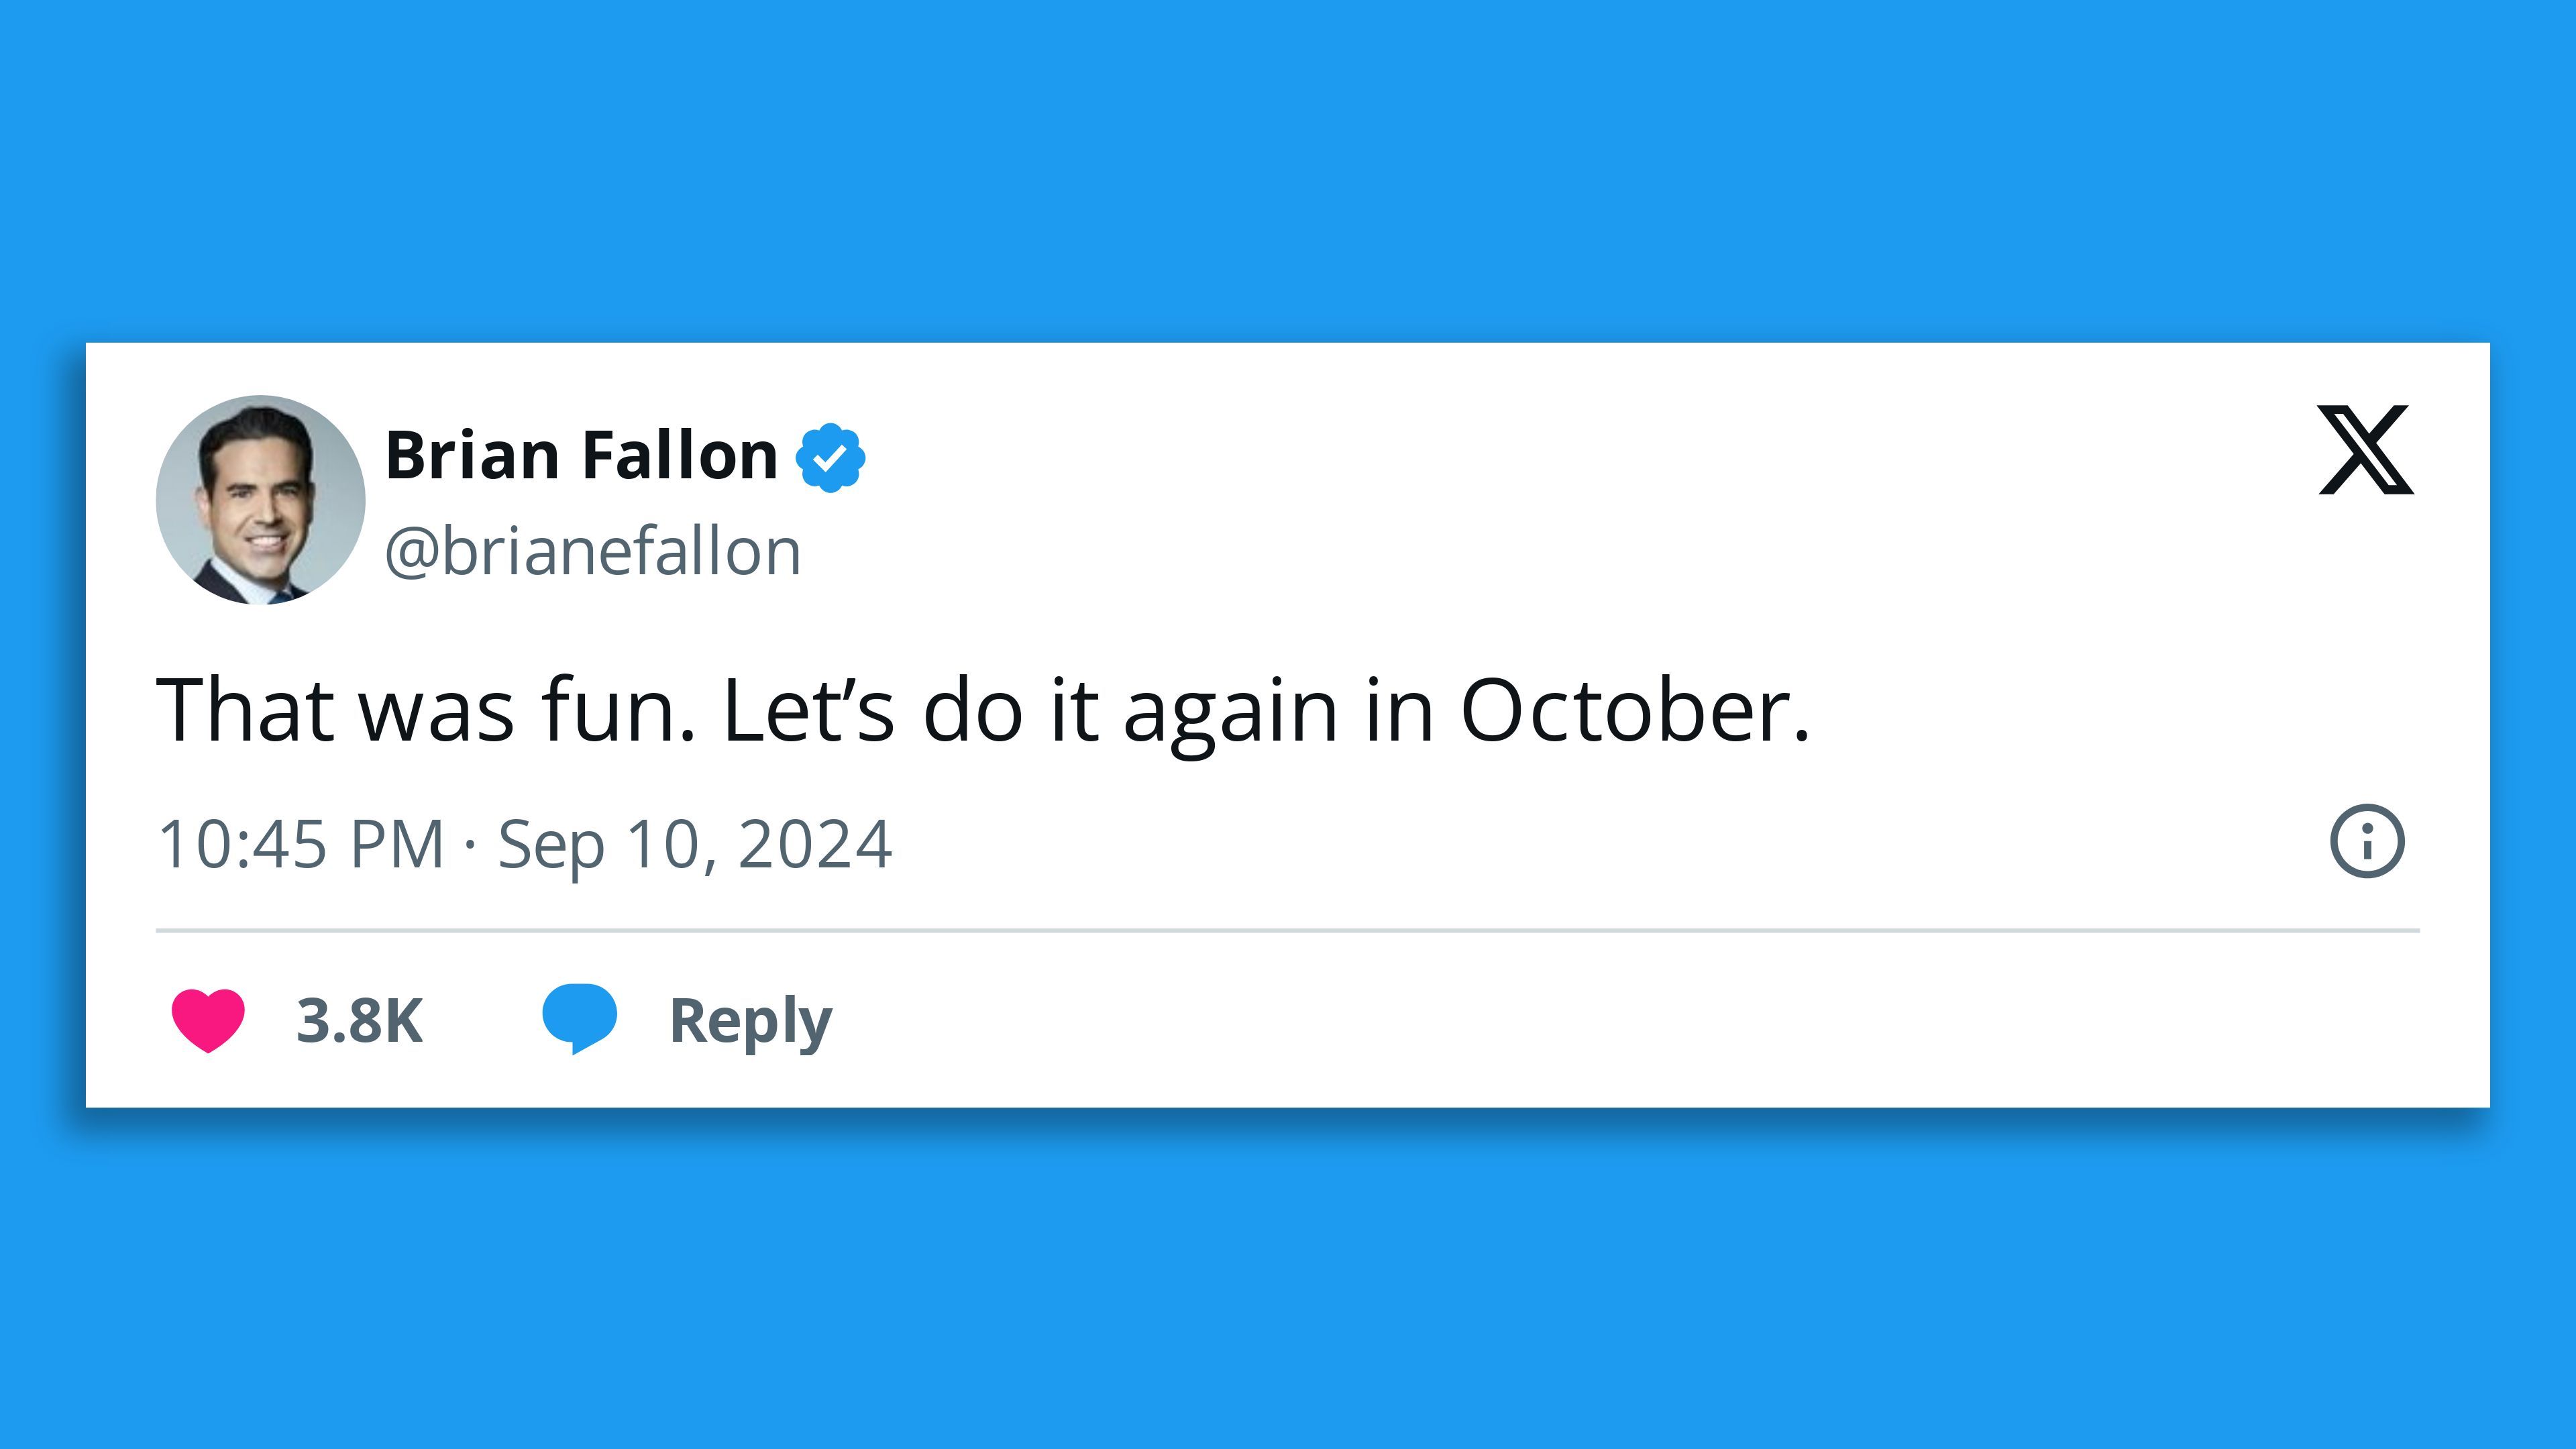Screen dimensions: 2576x1449
Task: Click the blue reply speech bubble icon
Action: coord(579,1018)
